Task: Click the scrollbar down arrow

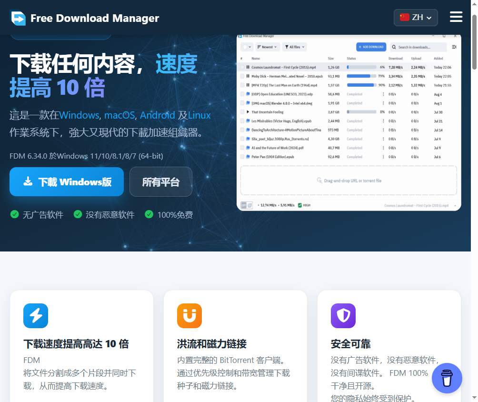Action: point(474,398)
